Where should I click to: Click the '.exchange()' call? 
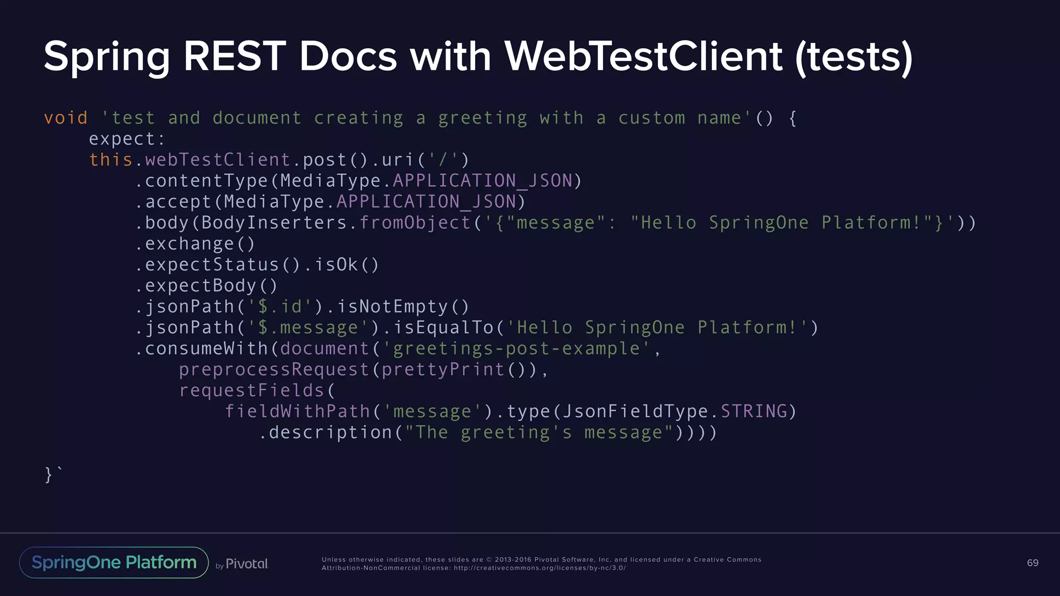coord(195,244)
